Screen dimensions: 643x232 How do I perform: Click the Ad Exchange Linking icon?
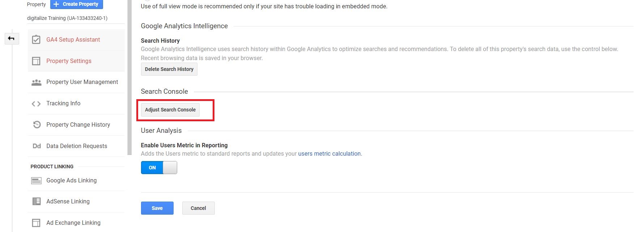click(x=36, y=223)
